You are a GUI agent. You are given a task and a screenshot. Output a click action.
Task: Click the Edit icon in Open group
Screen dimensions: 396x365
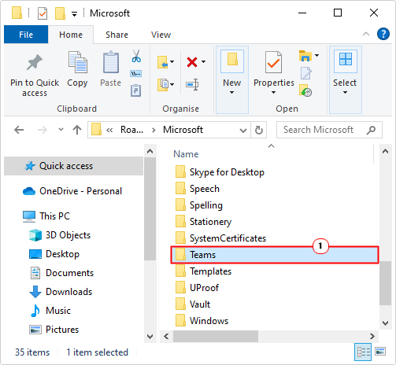point(305,73)
